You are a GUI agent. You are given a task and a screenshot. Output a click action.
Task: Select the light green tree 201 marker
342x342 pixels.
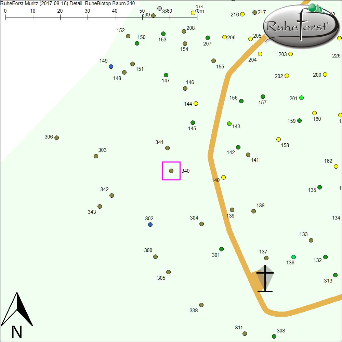(x=302, y=98)
